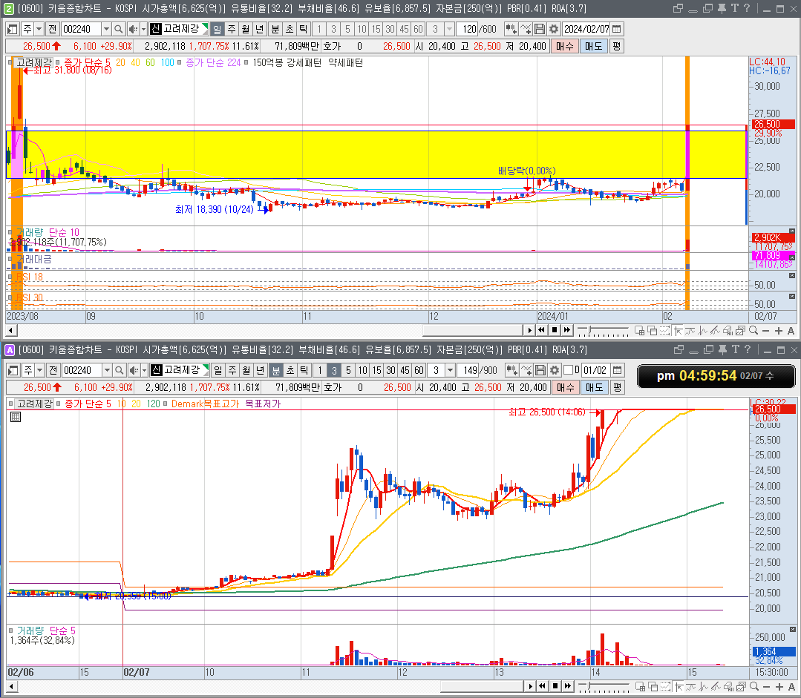Collapse 거래량 pane in top chart

point(792,231)
